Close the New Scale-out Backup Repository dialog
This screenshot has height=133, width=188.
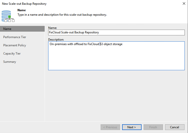pos(184,3)
